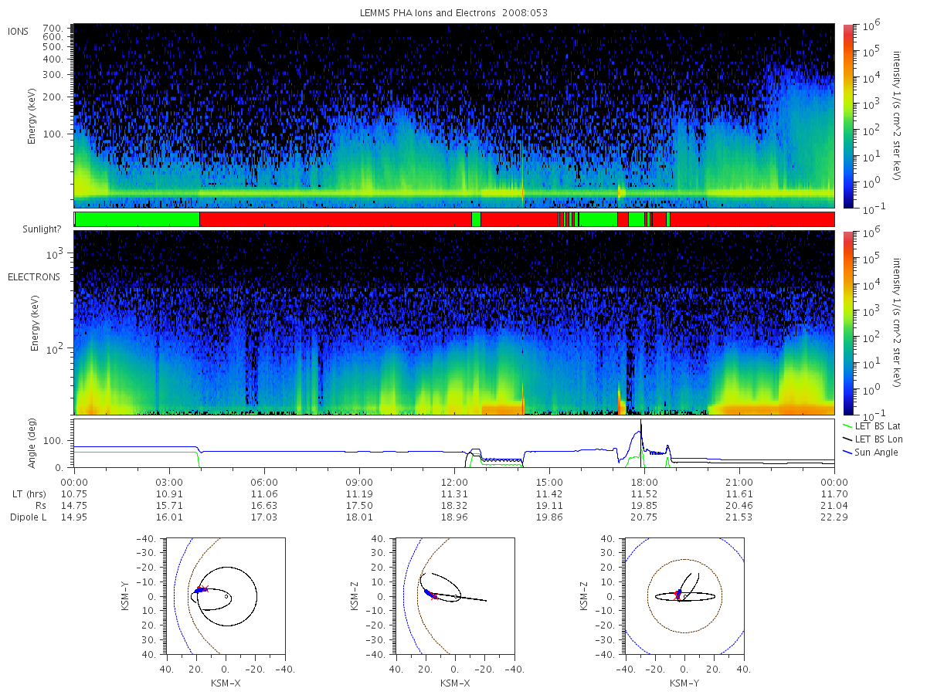The height and width of the screenshot is (695, 927).
Task: Click the plot title 'LEMMS PHA Ions and Electrons 2008:053'
Action: (453, 13)
